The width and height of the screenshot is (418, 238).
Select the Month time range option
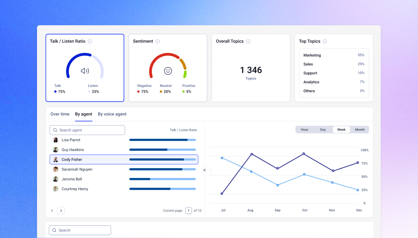click(x=360, y=130)
